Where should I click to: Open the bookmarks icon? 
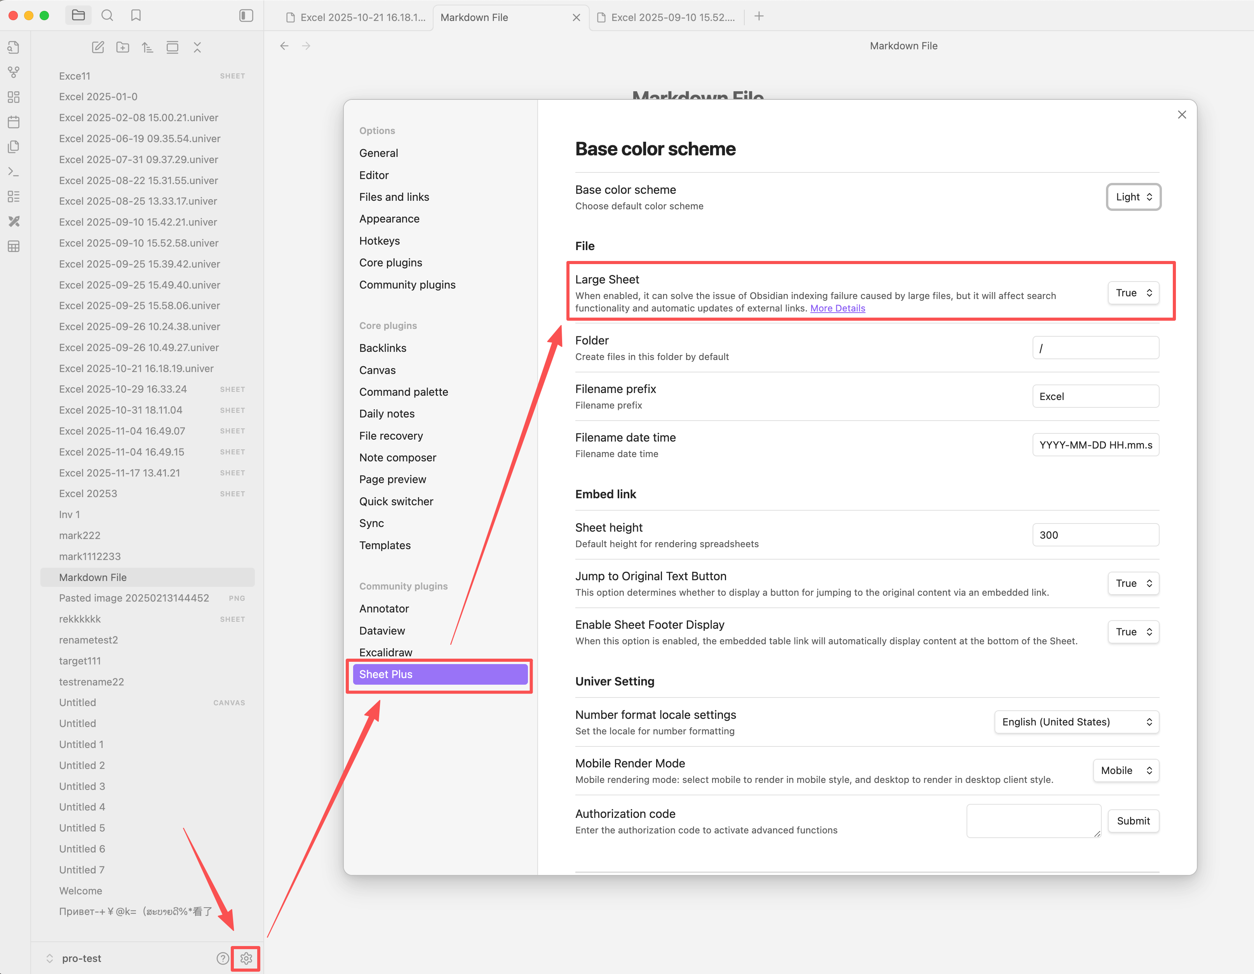tap(136, 16)
